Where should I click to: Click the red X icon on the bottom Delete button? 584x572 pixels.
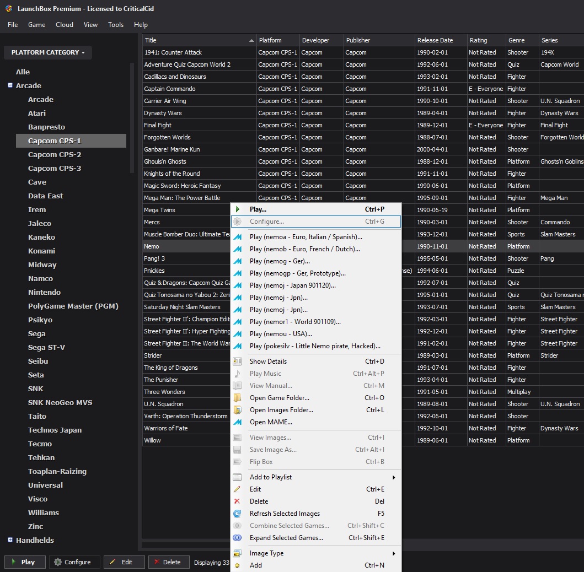(157, 562)
